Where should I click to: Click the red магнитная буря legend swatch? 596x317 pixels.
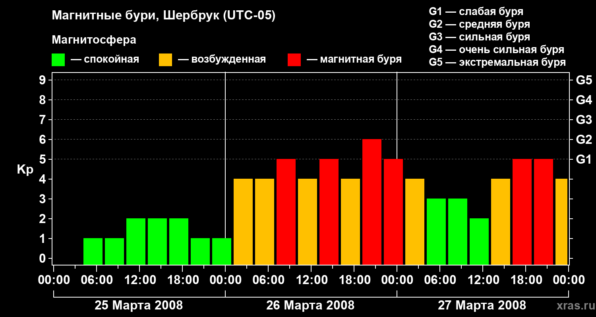[x=294, y=60]
